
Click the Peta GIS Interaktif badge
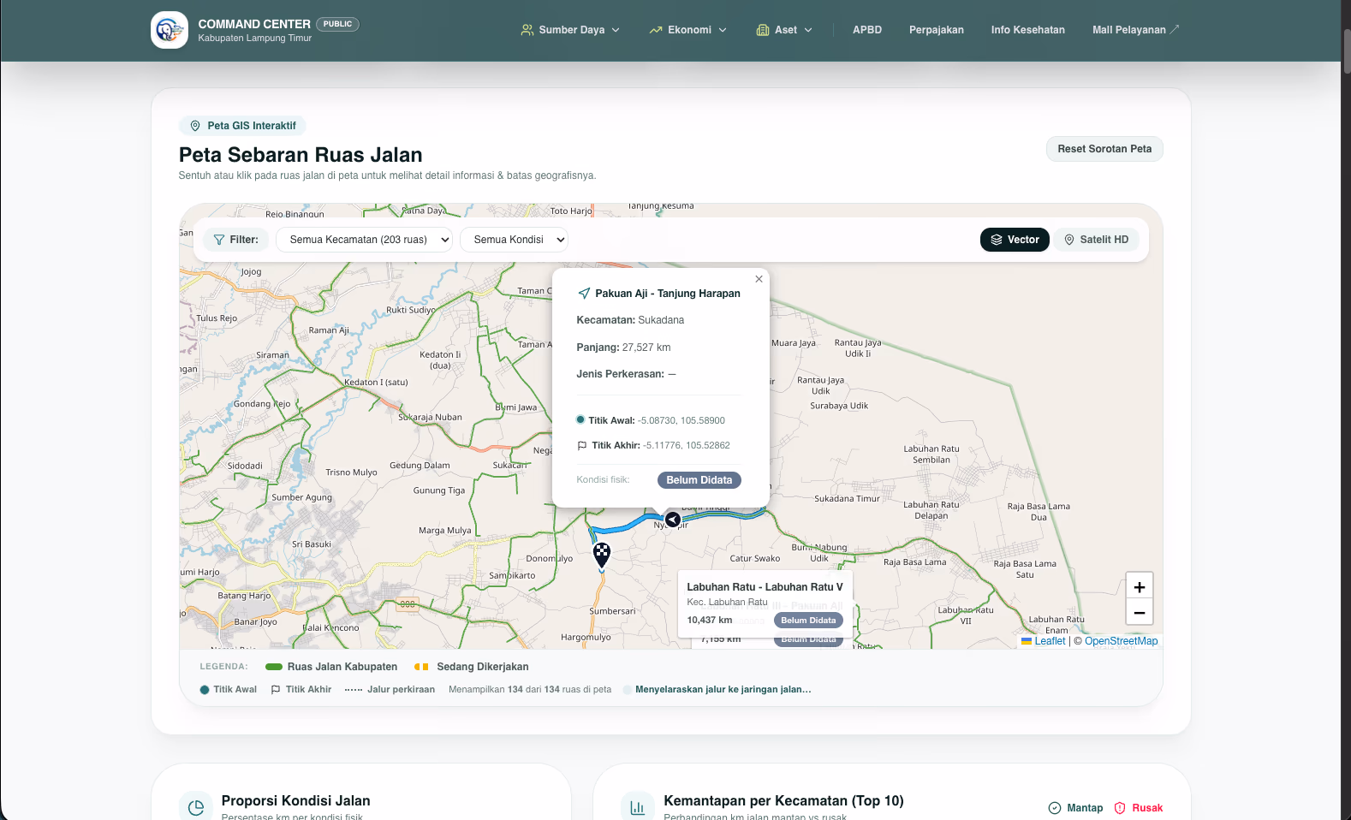242,126
